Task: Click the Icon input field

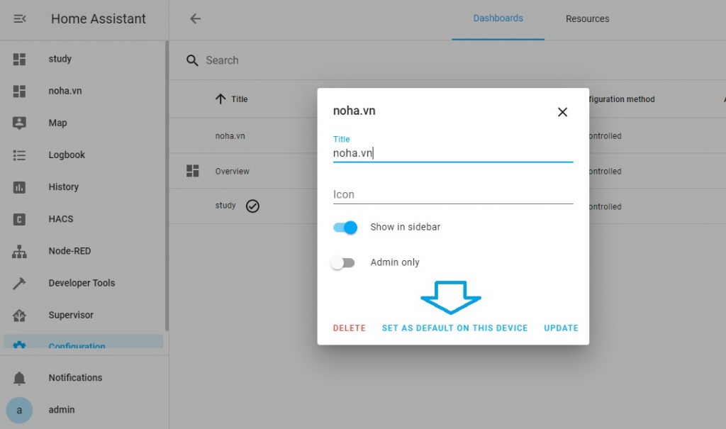Action: [x=453, y=194]
